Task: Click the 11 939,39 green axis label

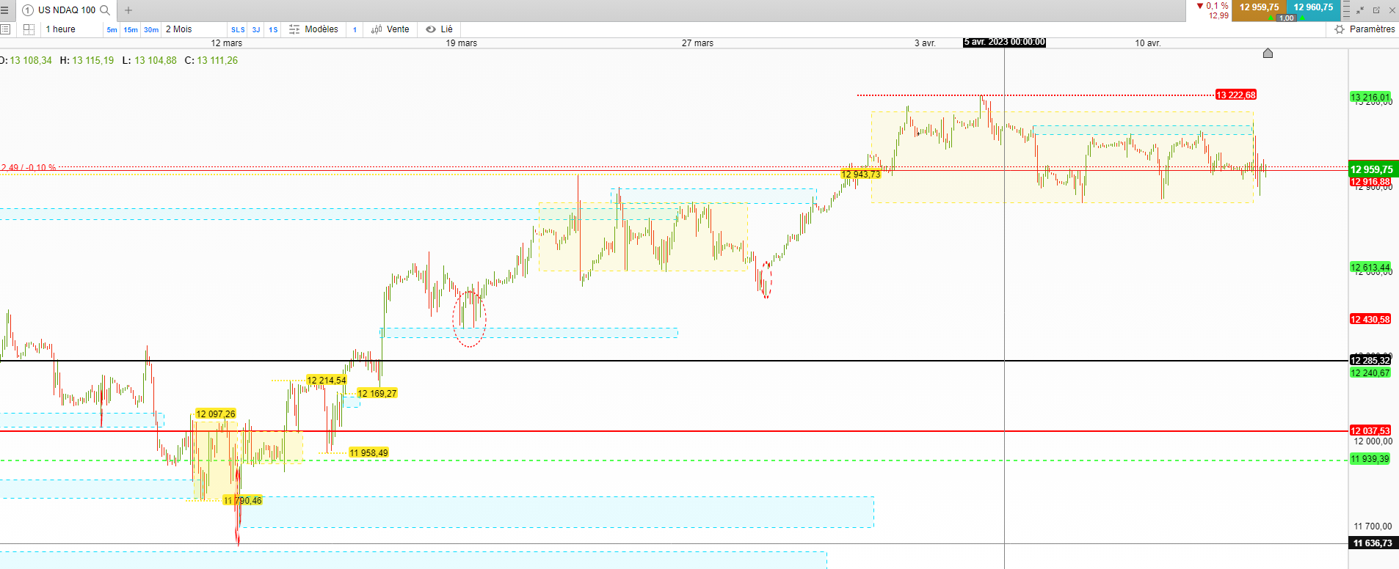Action: 1370,459
